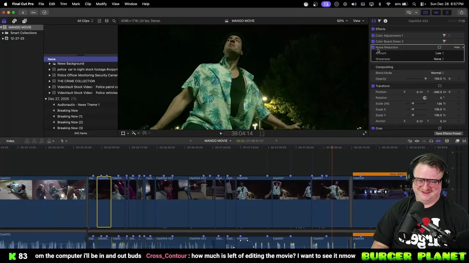The image size is (469, 263).
Task: Toggle the Crop checkbox
Action: coord(373,128)
